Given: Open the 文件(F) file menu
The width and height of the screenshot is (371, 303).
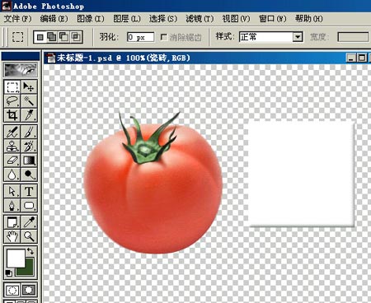Looking at the screenshot, I should point(18,19).
